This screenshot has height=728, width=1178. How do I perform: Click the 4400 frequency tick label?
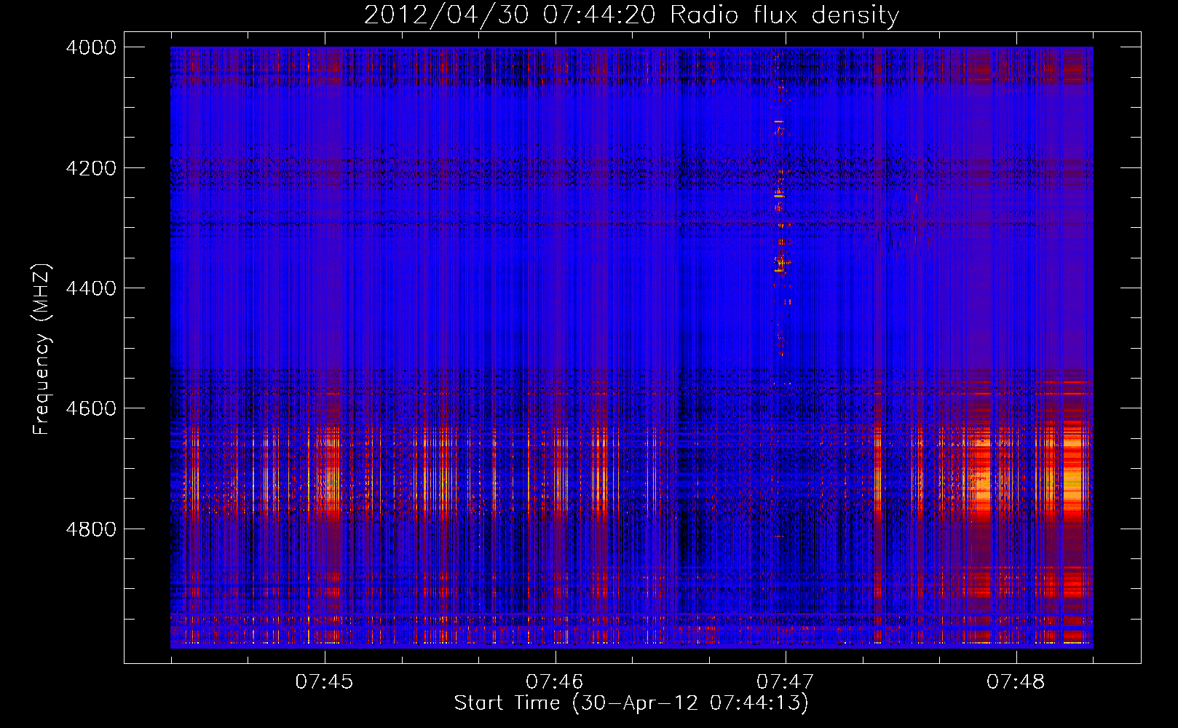coord(91,288)
